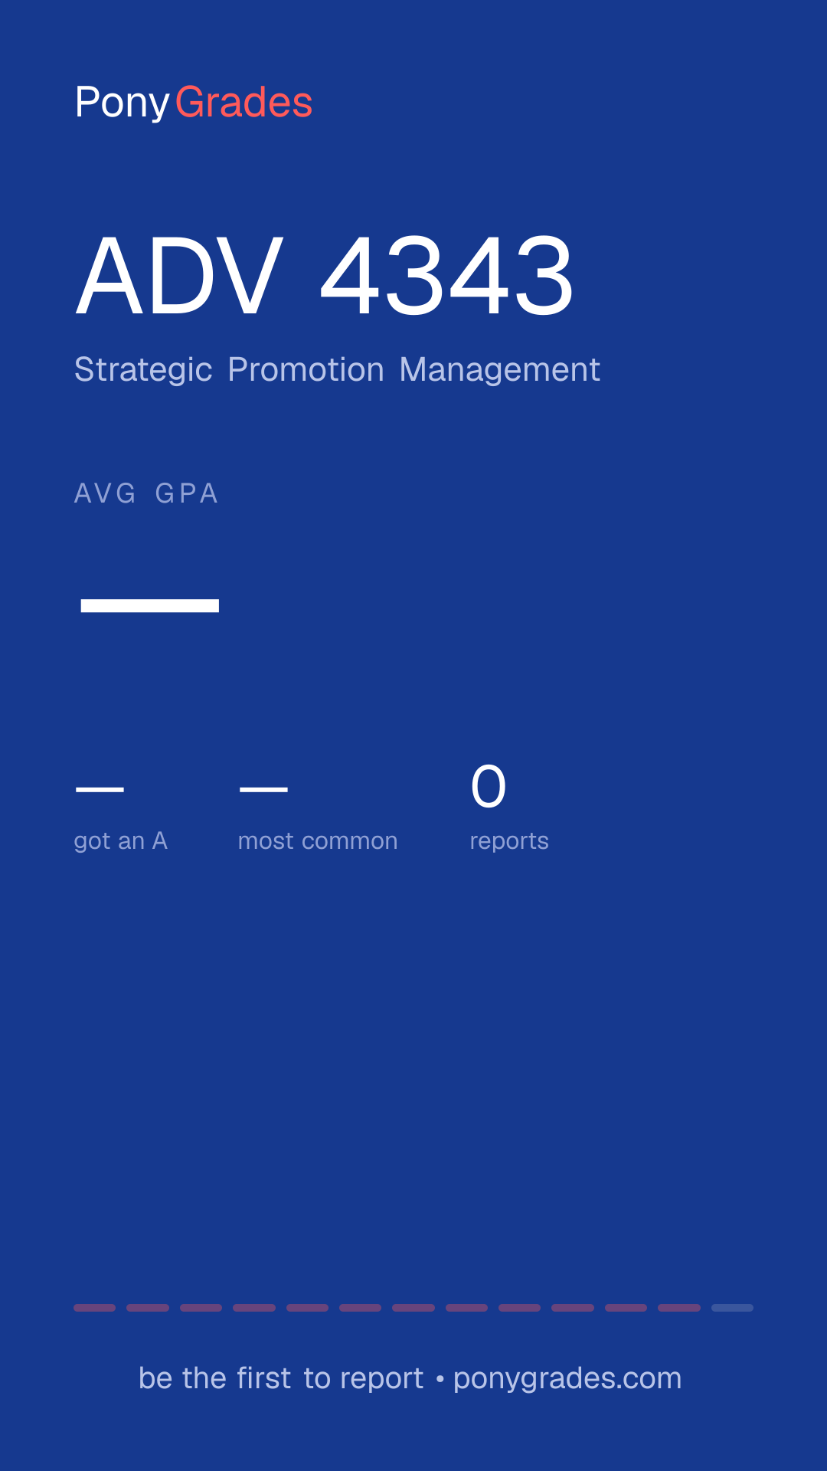Click the dash above got an A
Screen dimensions: 827x1471
[100, 788]
